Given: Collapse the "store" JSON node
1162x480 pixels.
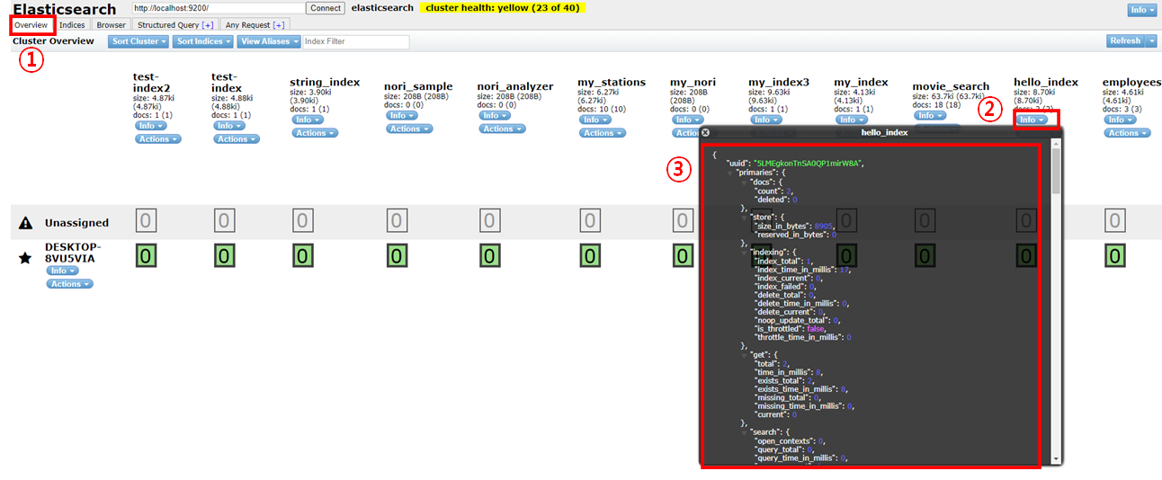Looking at the screenshot, I should coord(746,217).
